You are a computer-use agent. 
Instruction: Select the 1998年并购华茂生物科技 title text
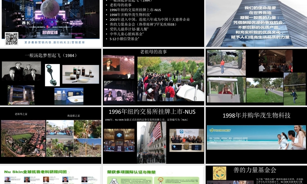point(256,115)
